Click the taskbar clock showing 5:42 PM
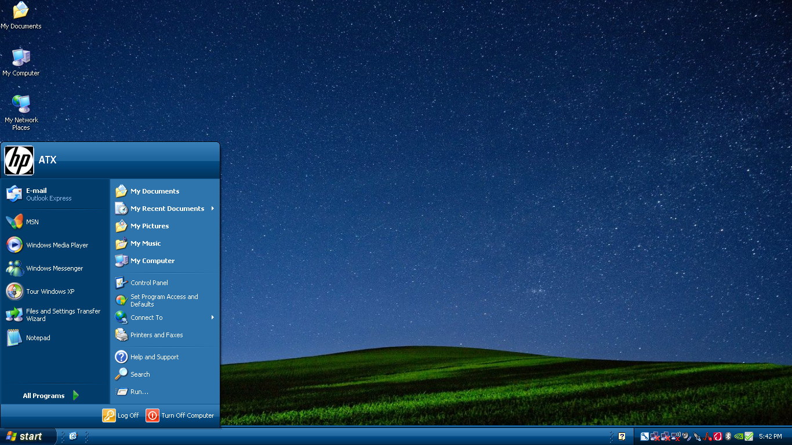792x445 pixels. 770,436
